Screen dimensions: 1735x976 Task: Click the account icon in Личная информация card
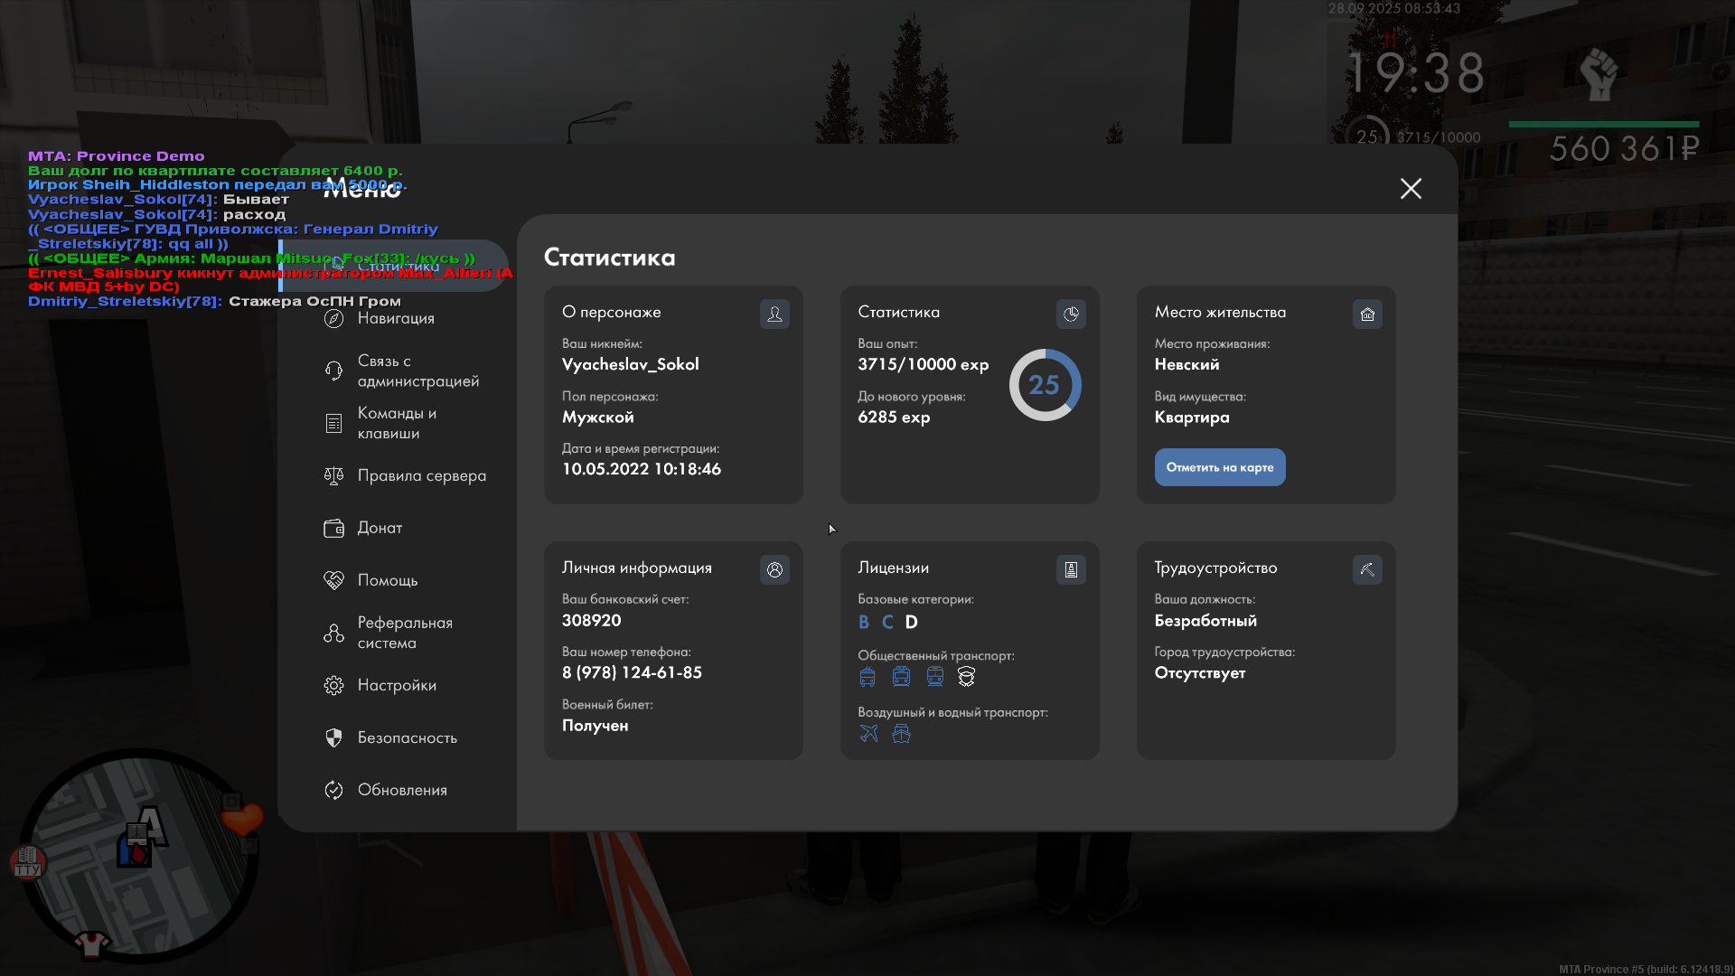pyautogui.click(x=774, y=570)
